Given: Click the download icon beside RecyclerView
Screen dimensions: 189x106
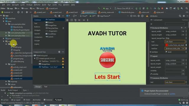Looking at the screenshot, I should 63,28.
